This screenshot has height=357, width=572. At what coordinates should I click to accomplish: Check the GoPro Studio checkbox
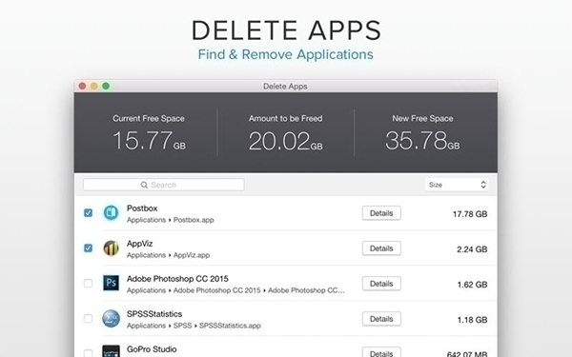click(x=88, y=353)
